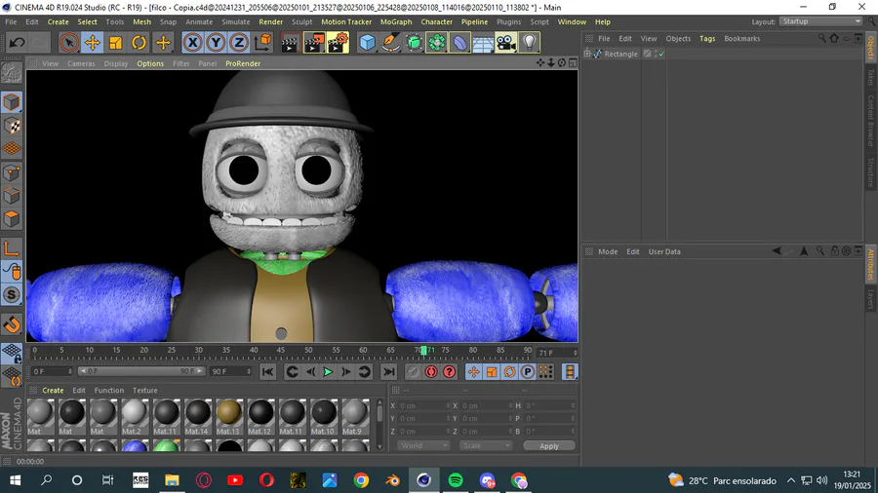Click the green timeline playhead marker

click(424, 351)
